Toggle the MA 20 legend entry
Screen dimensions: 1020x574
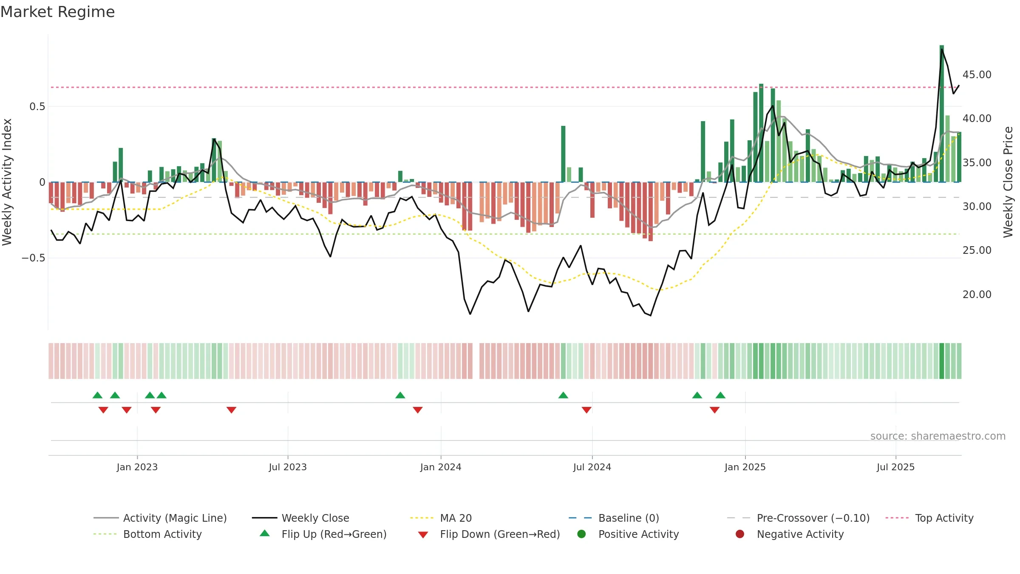click(x=441, y=518)
